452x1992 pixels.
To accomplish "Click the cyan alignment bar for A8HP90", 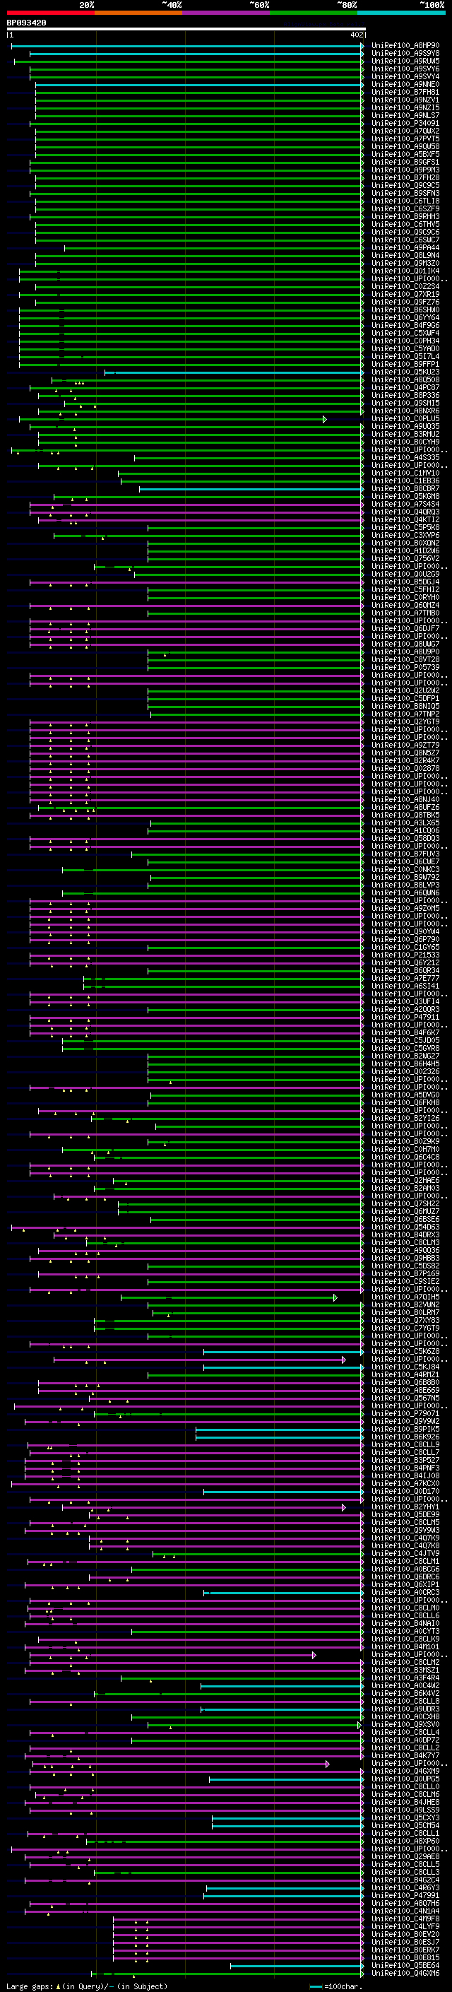I will [x=188, y=46].
